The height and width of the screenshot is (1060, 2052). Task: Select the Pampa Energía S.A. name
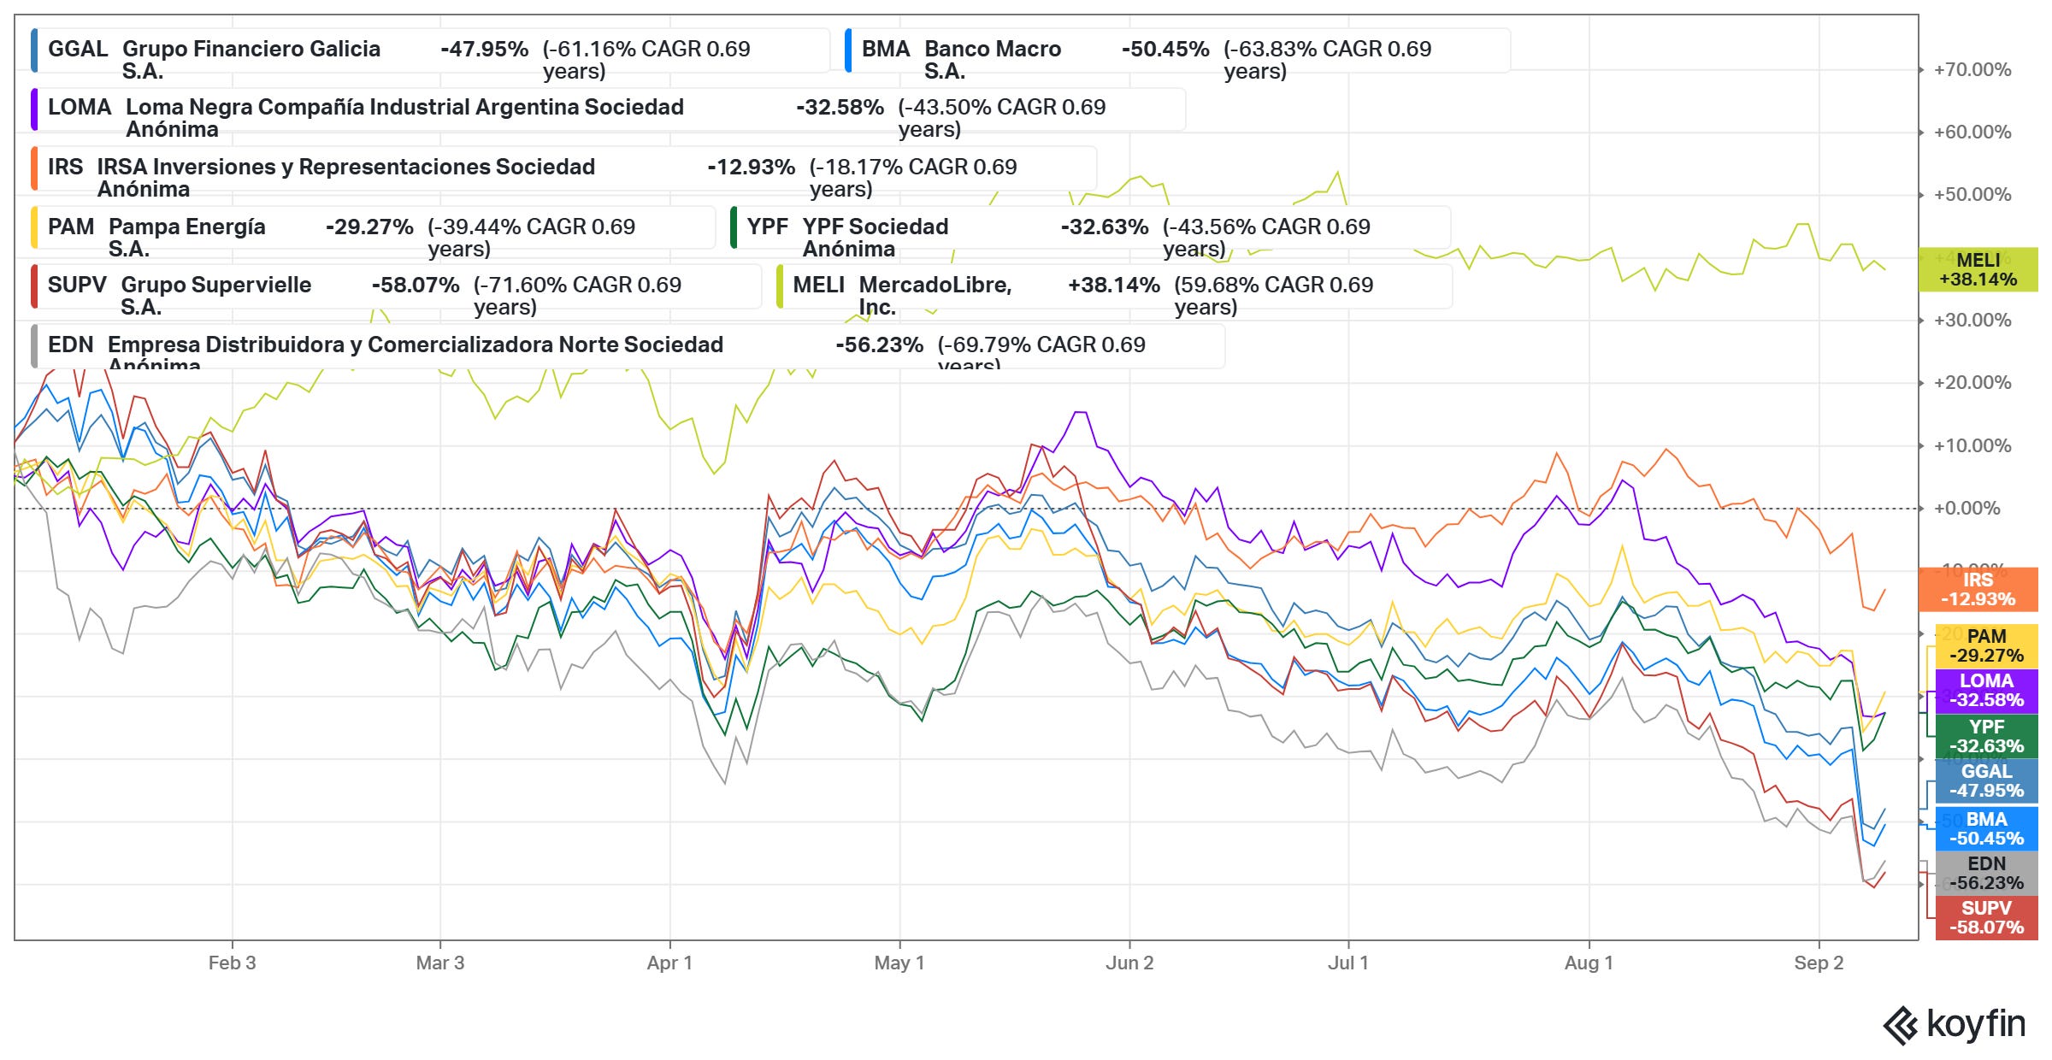coord(187,238)
